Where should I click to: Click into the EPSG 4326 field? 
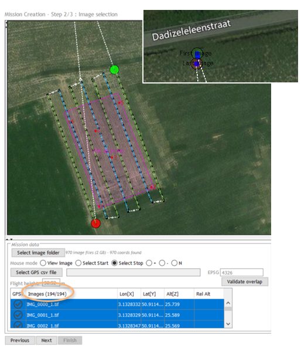click(241, 272)
